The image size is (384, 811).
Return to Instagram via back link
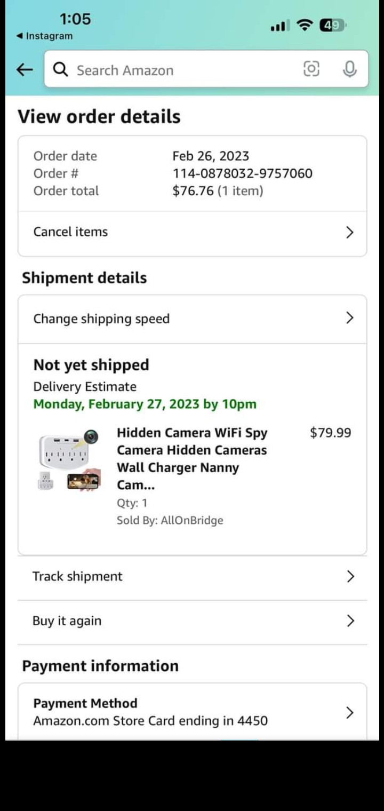(x=45, y=36)
